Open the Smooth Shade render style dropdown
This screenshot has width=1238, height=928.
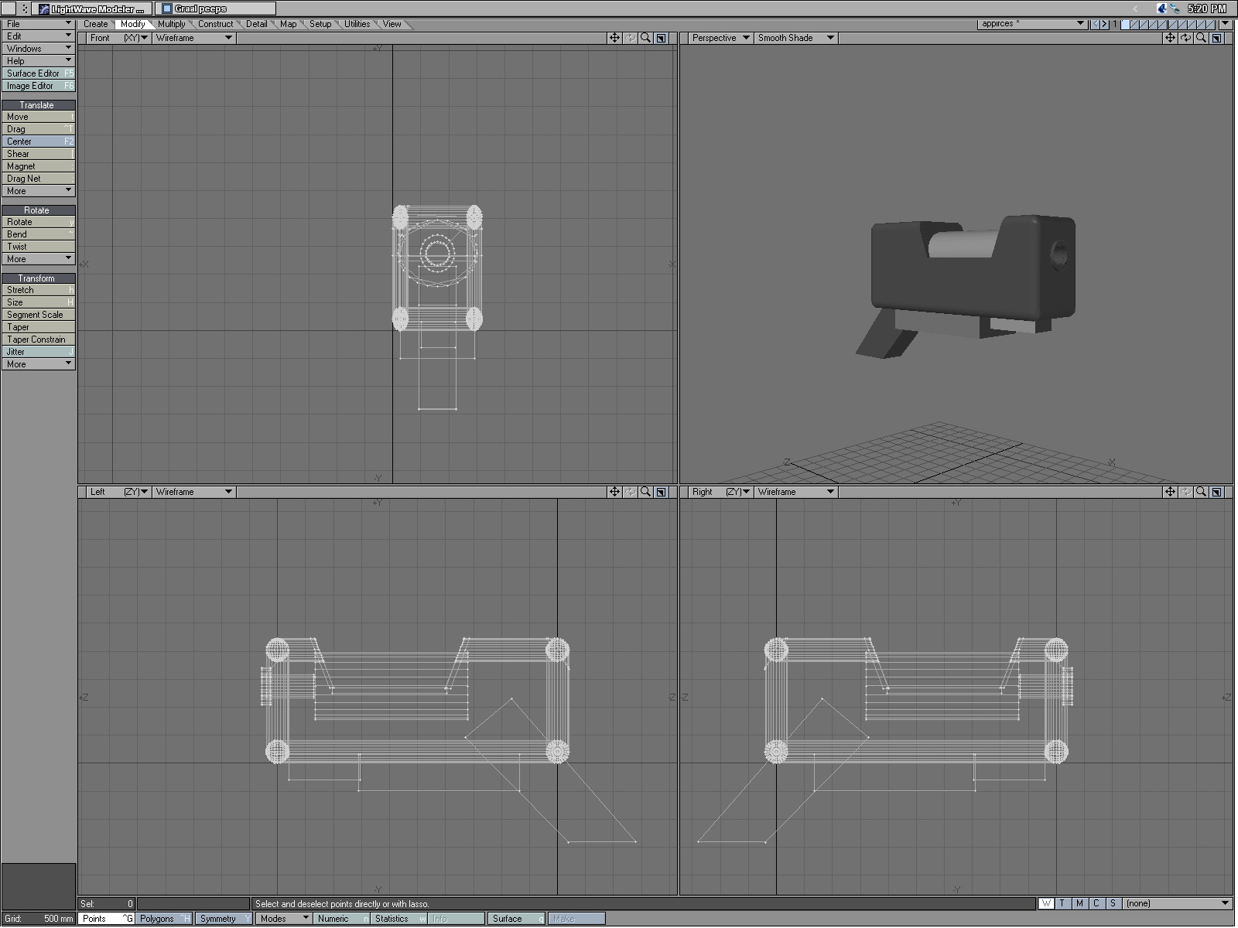tap(795, 38)
